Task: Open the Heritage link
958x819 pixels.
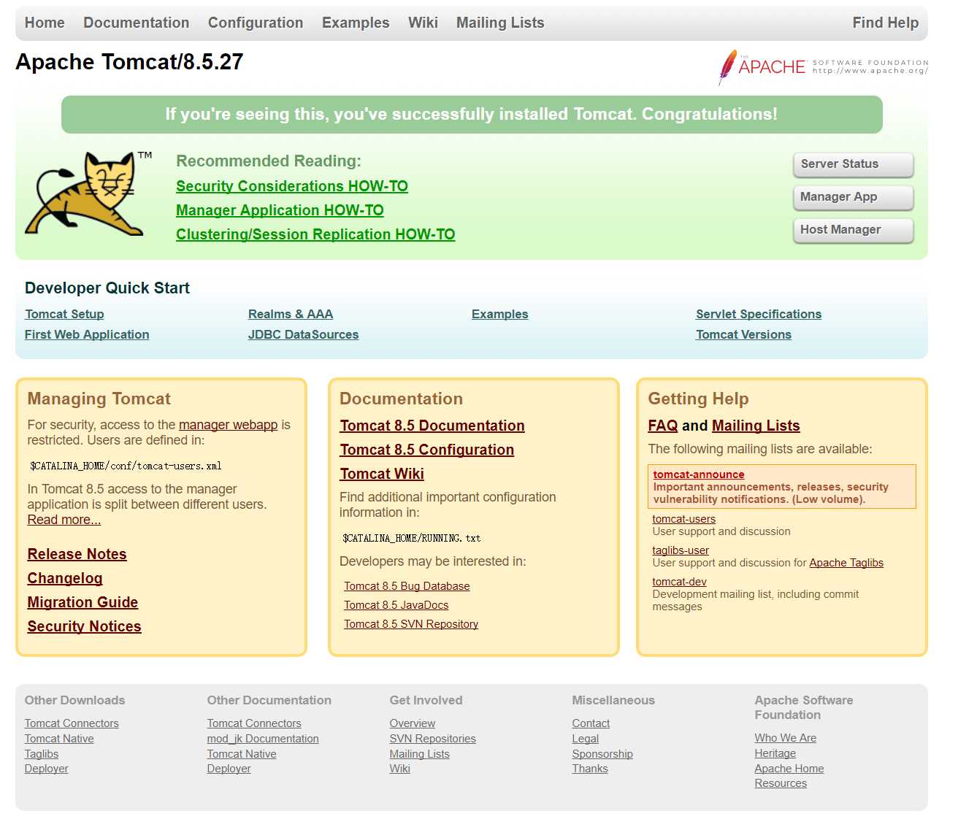Action: tap(775, 753)
